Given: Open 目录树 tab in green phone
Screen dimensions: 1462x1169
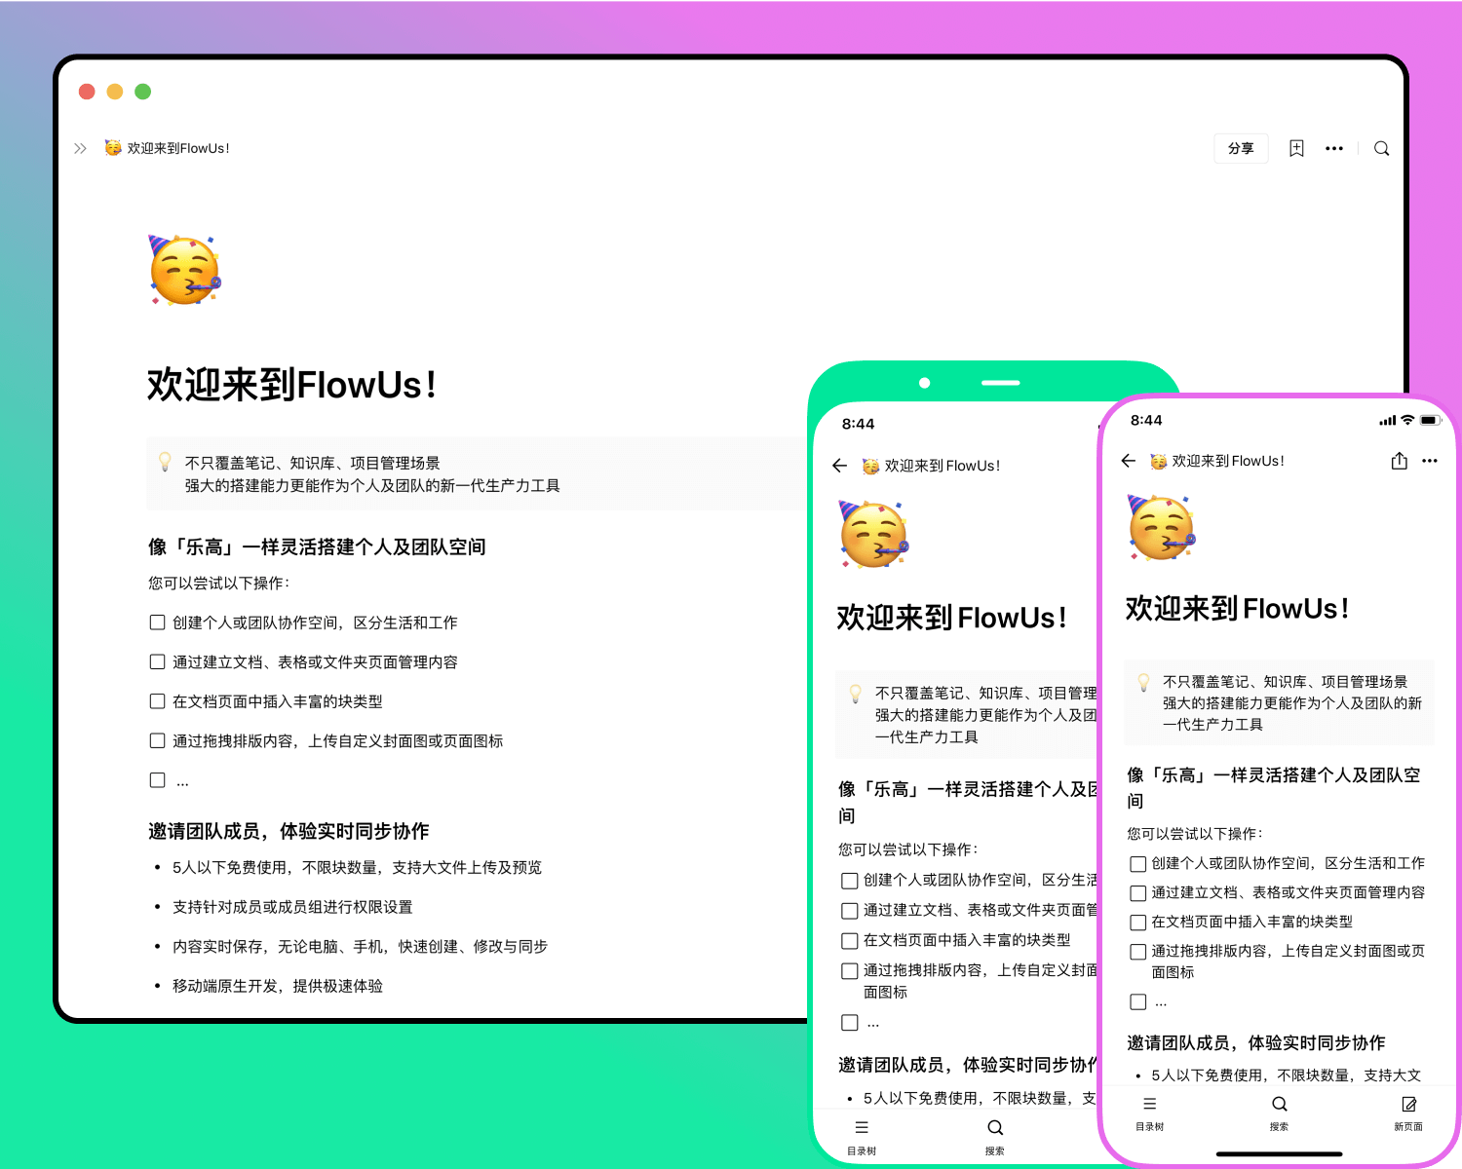Looking at the screenshot, I should pyautogui.click(x=862, y=1137).
